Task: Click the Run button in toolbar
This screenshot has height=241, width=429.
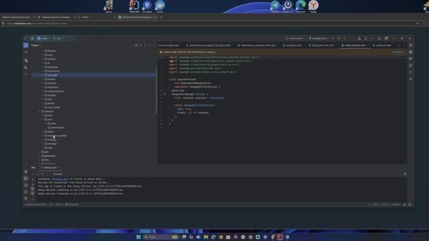Action: click(333, 39)
